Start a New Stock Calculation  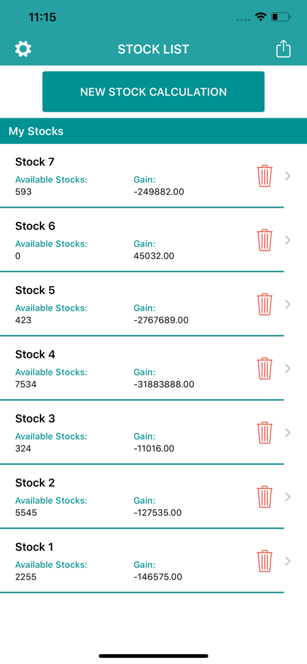point(153,92)
